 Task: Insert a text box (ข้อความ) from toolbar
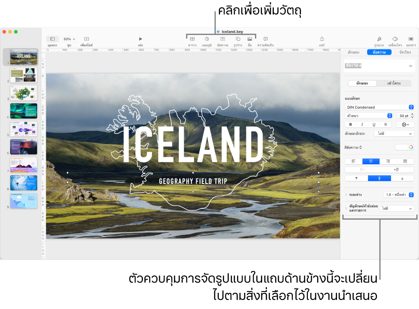pos(222,39)
